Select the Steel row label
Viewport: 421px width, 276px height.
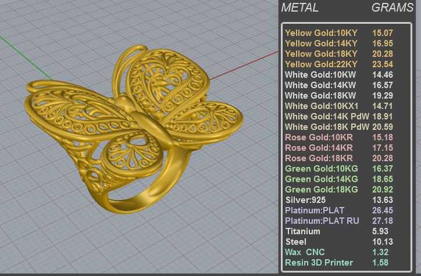[x=296, y=242]
